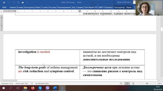163x91 pixels.
Task: Open the table tools Макет tab
Action: pyautogui.click(x=129, y=7)
